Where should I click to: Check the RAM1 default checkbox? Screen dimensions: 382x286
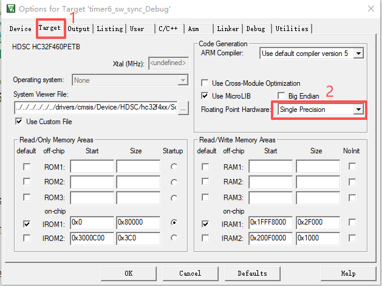pyautogui.click(x=205, y=167)
